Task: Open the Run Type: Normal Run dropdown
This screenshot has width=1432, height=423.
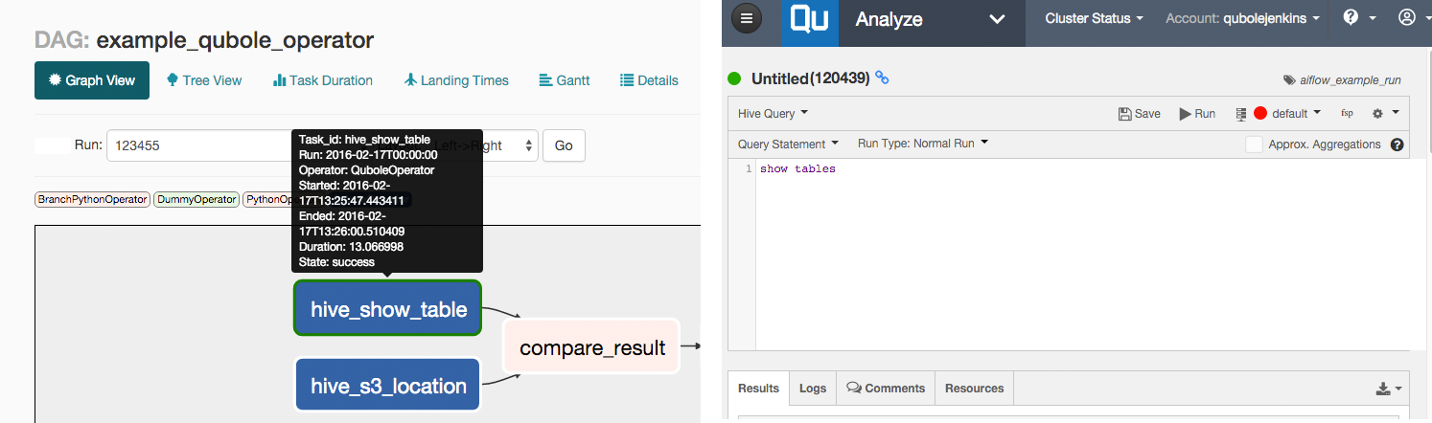Action: pos(922,144)
